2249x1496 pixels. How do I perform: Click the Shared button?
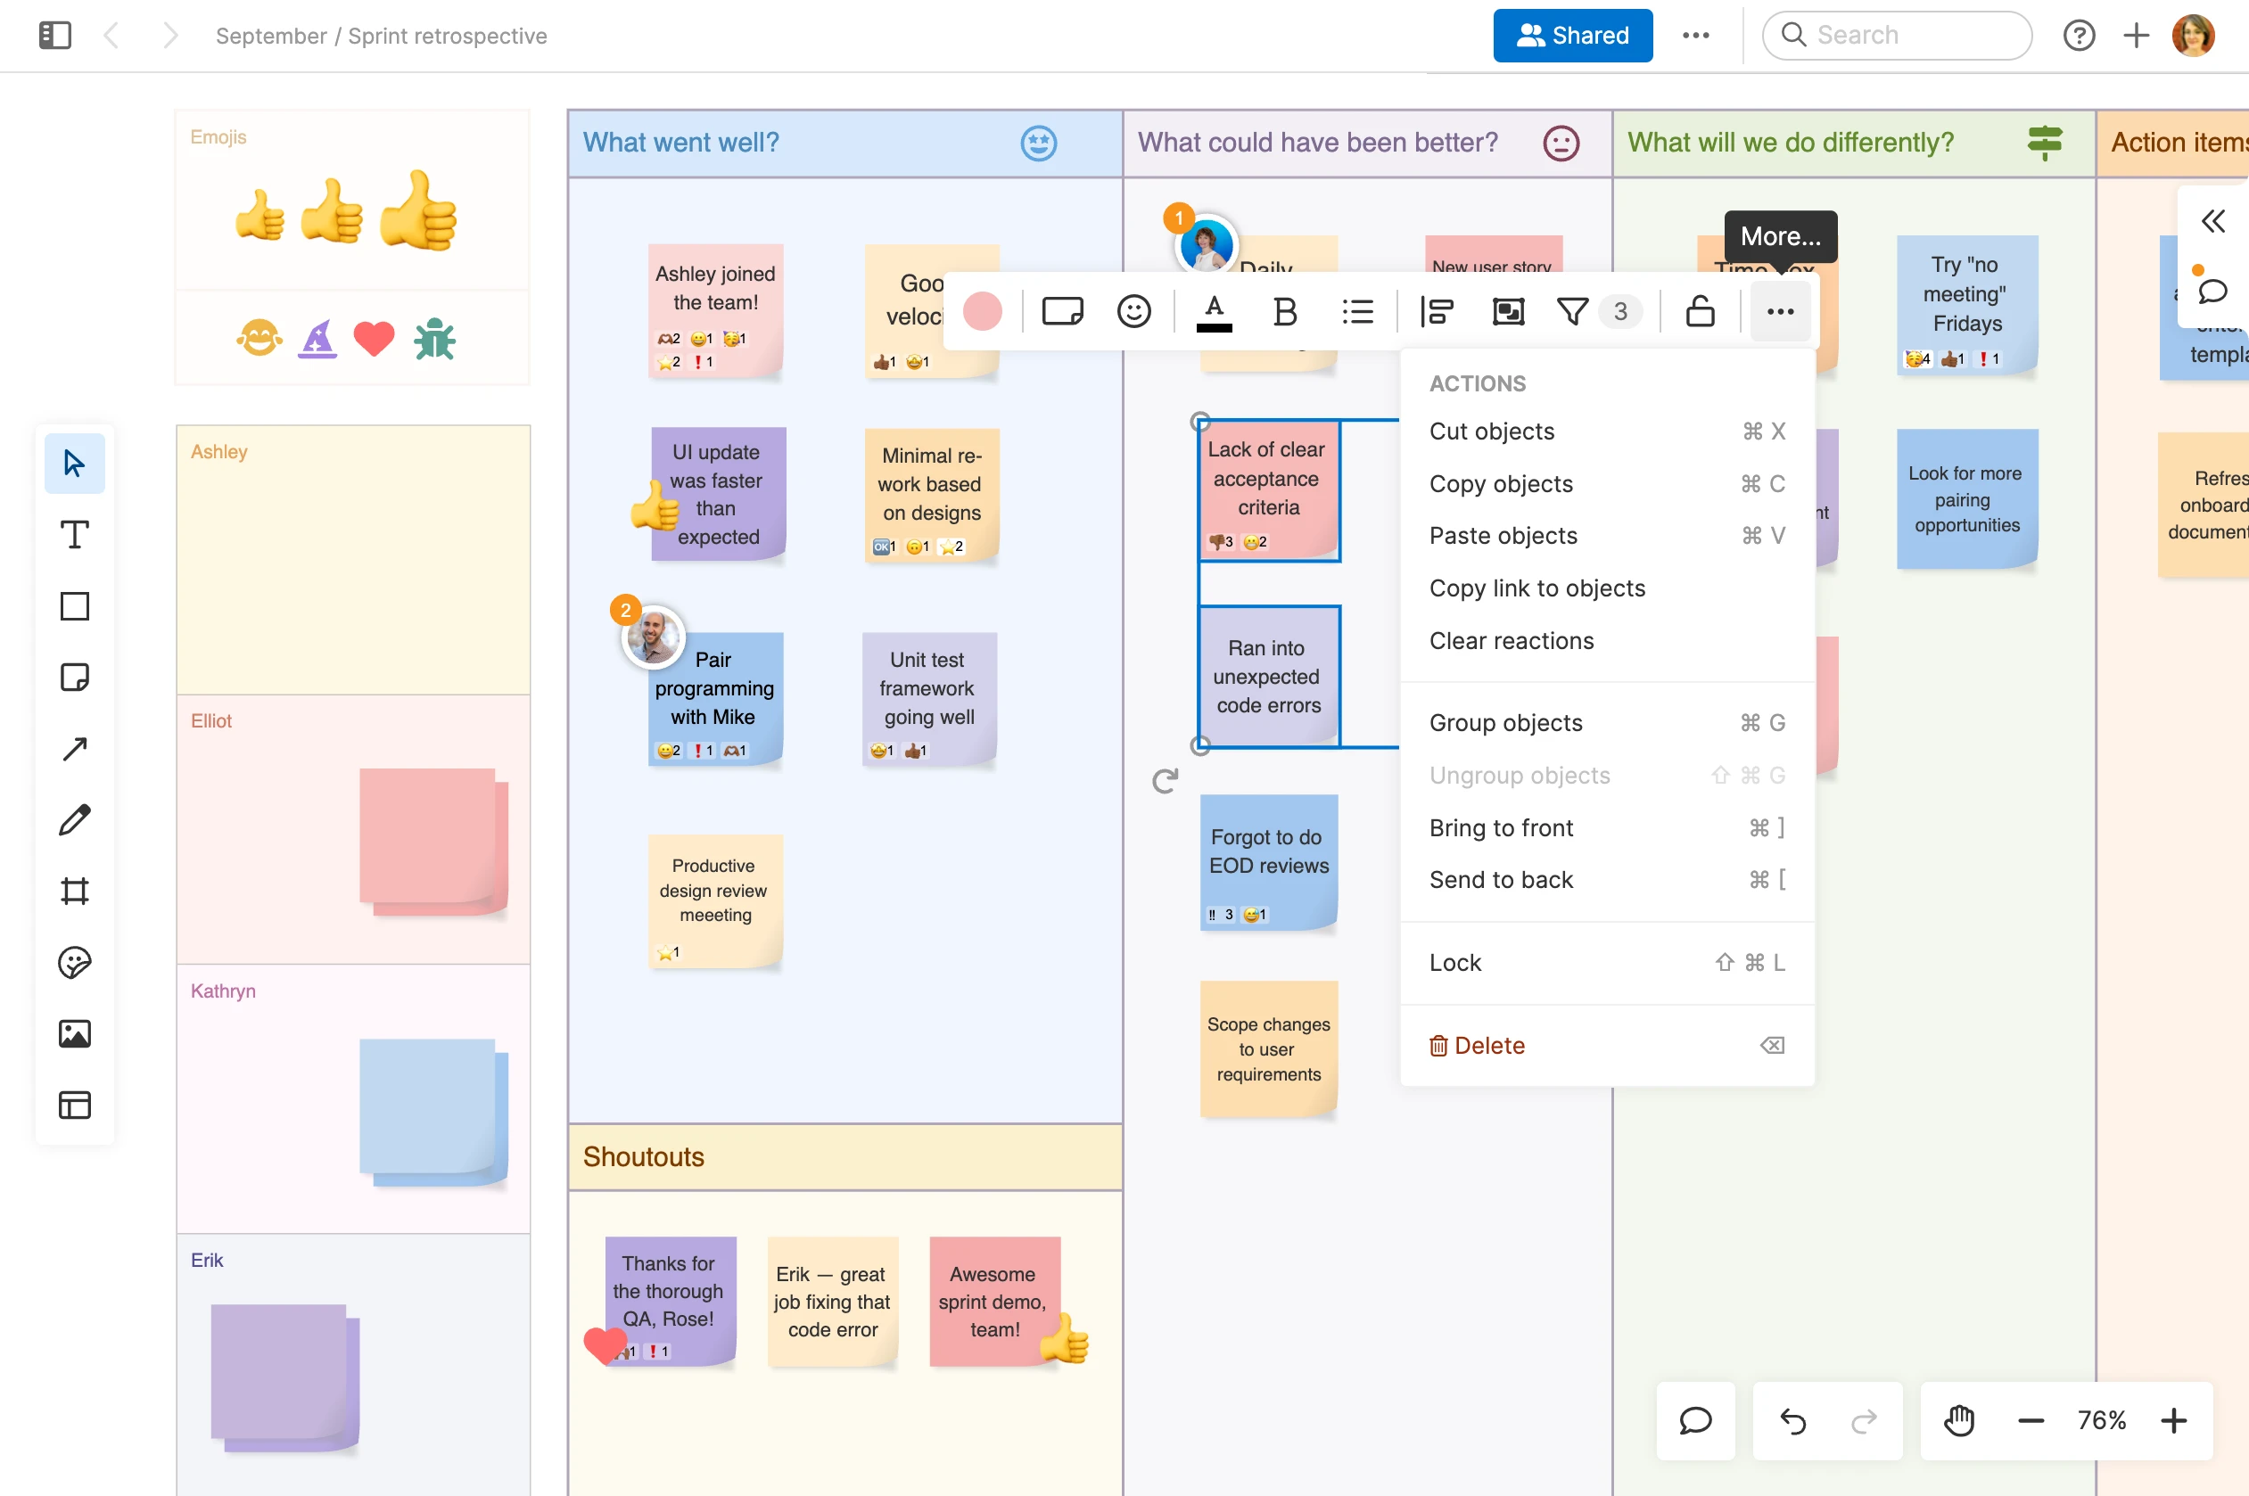coord(1572,36)
